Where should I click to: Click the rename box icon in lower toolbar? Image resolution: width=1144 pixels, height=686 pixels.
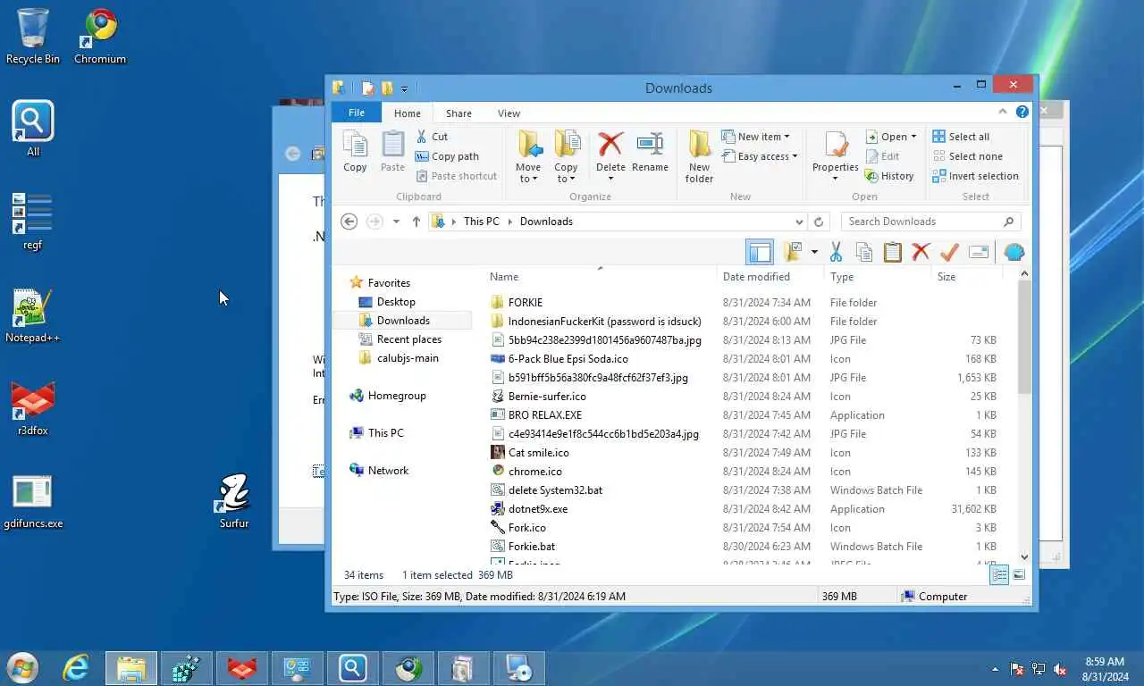point(979,252)
